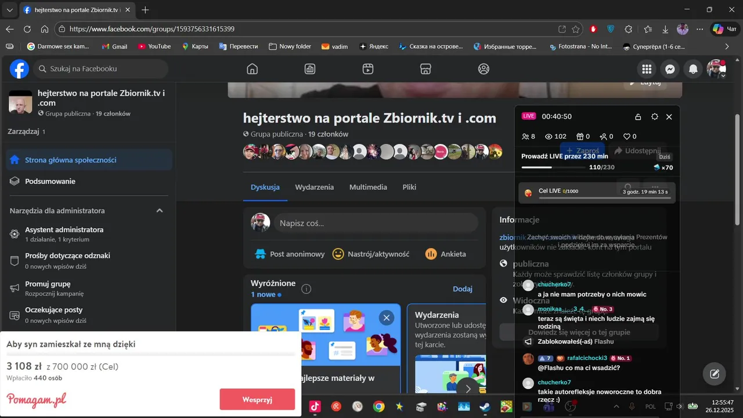Open Podsumowanie in sidebar
This screenshot has width=743, height=418.
pos(89,181)
